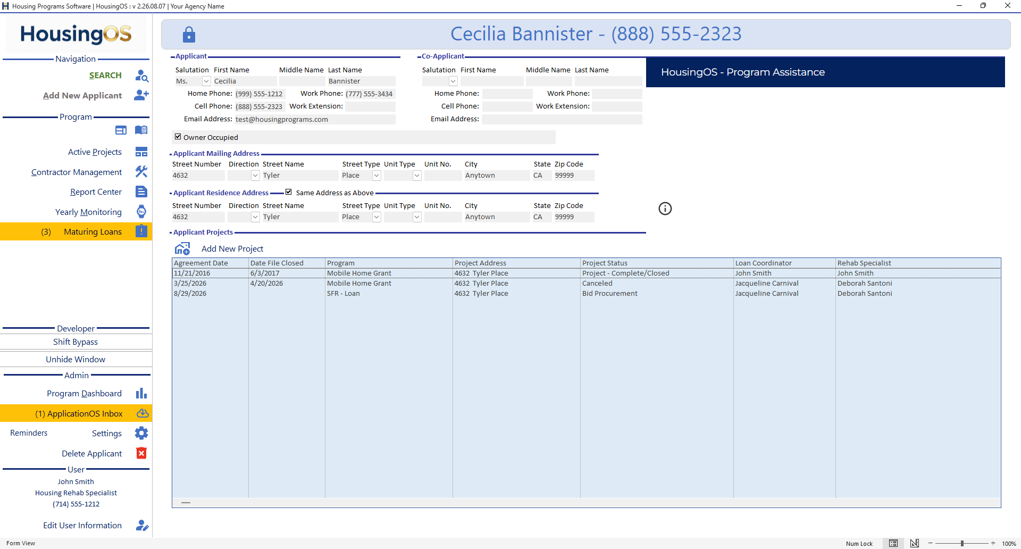The width and height of the screenshot is (1021, 549).
Task: Expand the co-applicant Salutation dropdown
Action: pos(453,81)
